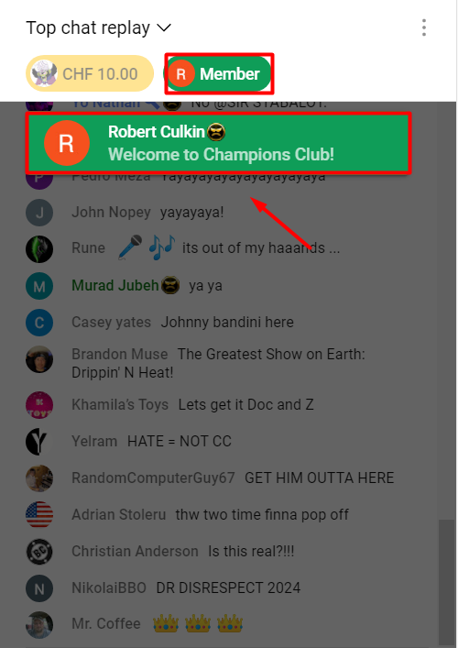
Task: Open the three-dot chat options menu
Action: point(424,27)
